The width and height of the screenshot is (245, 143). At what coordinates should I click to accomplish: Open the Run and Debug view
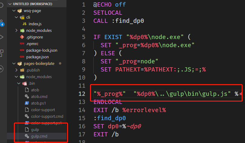(2, 37)
